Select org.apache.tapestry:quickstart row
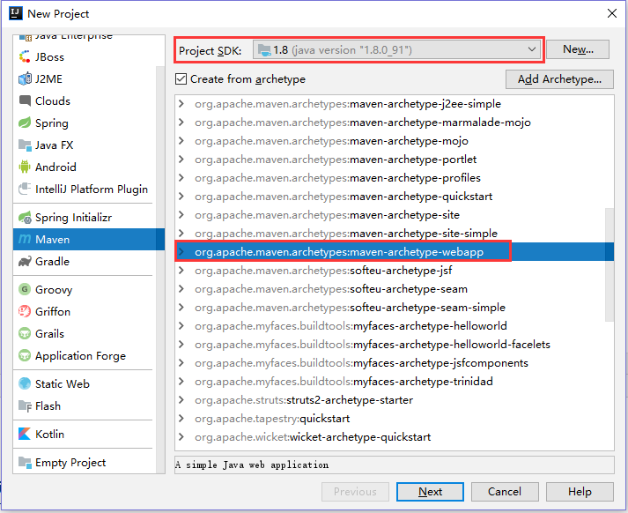628x513 pixels. pos(394,419)
